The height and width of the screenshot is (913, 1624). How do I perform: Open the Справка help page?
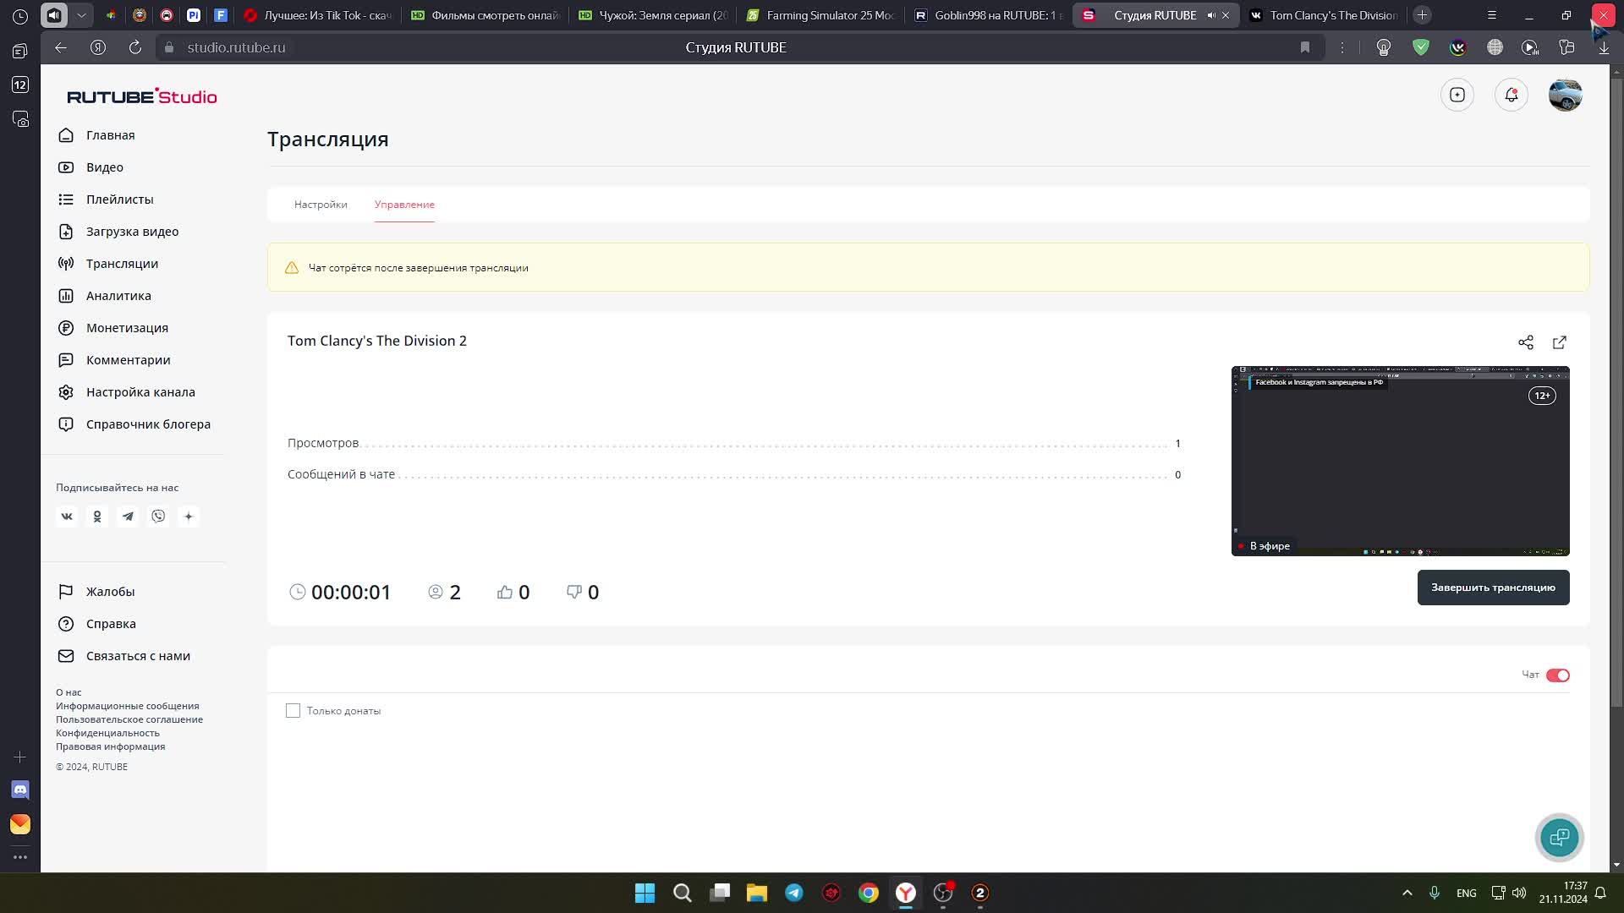tap(111, 624)
